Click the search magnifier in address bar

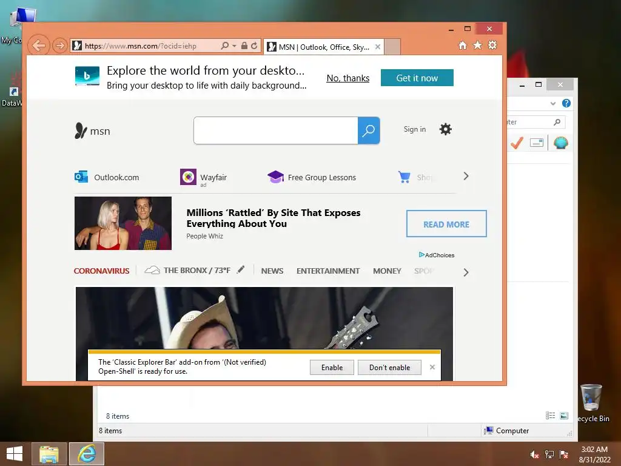tap(224, 46)
